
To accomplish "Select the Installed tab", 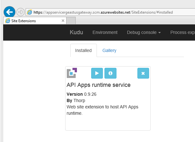I will pos(83,50).
